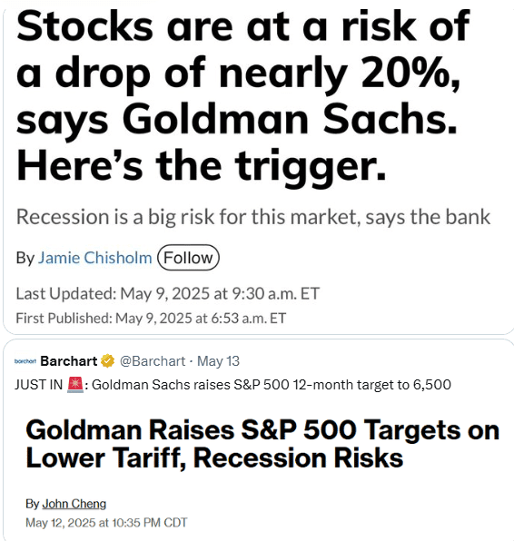Click the headline about stocks dropping nearly 20%
514x541 pixels.
243,95
